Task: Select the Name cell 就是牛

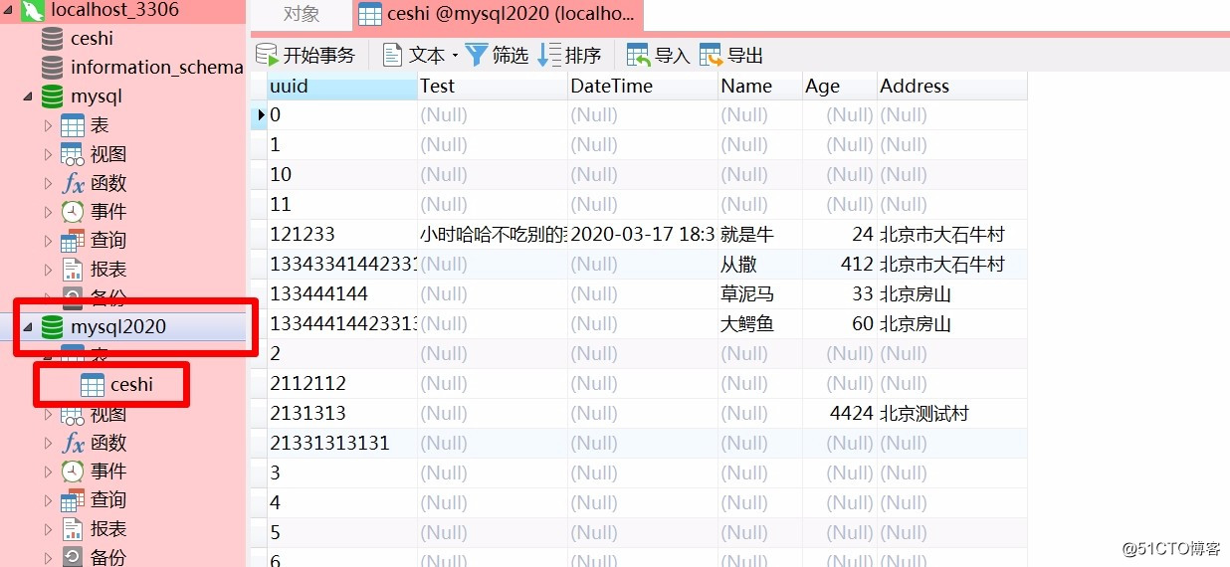Action: point(760,235)
